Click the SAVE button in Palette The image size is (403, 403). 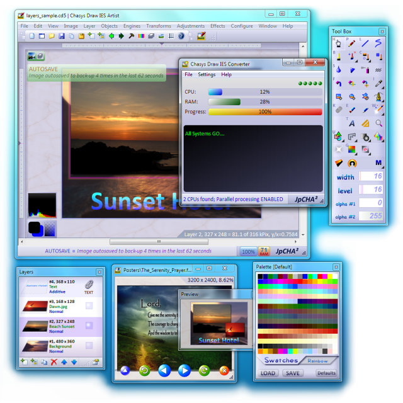coord(292,373)
